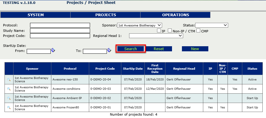Open details for Awesome neo-150 via magnifier icon
This screenshot has width=266, height=118.
coord(9,80)
